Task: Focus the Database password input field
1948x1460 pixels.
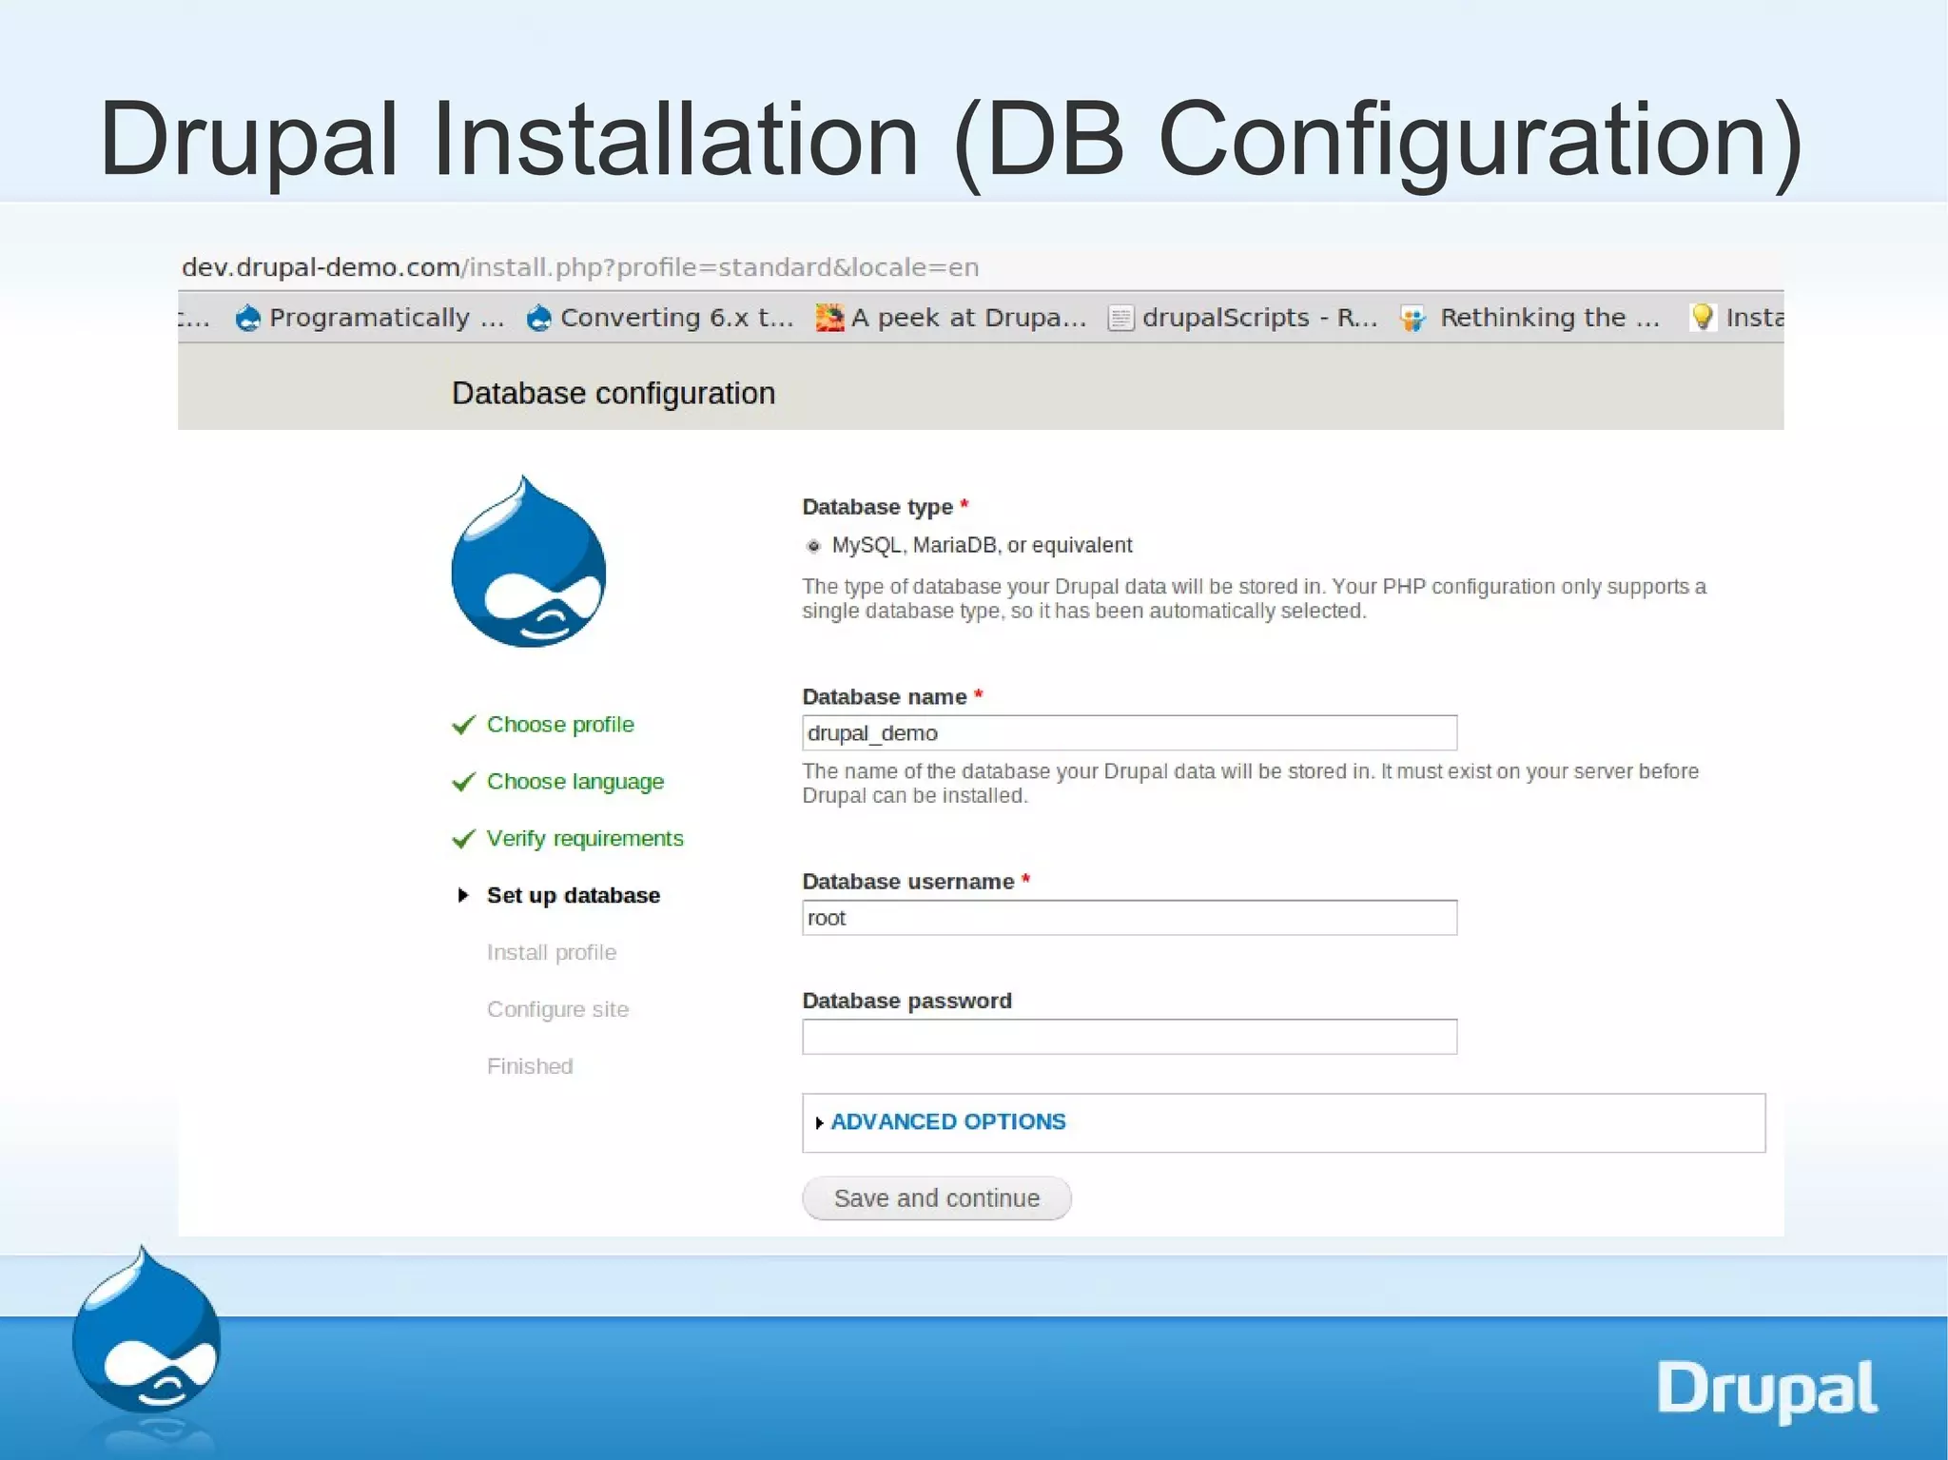Action: click(x=1129, y=1037)
